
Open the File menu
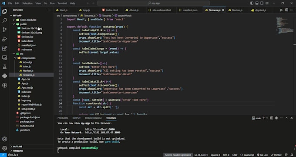10,3
